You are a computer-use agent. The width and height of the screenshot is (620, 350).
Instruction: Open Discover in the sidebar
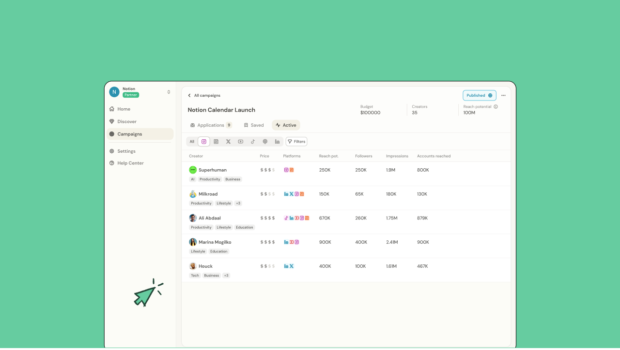[x=140, y=122]
